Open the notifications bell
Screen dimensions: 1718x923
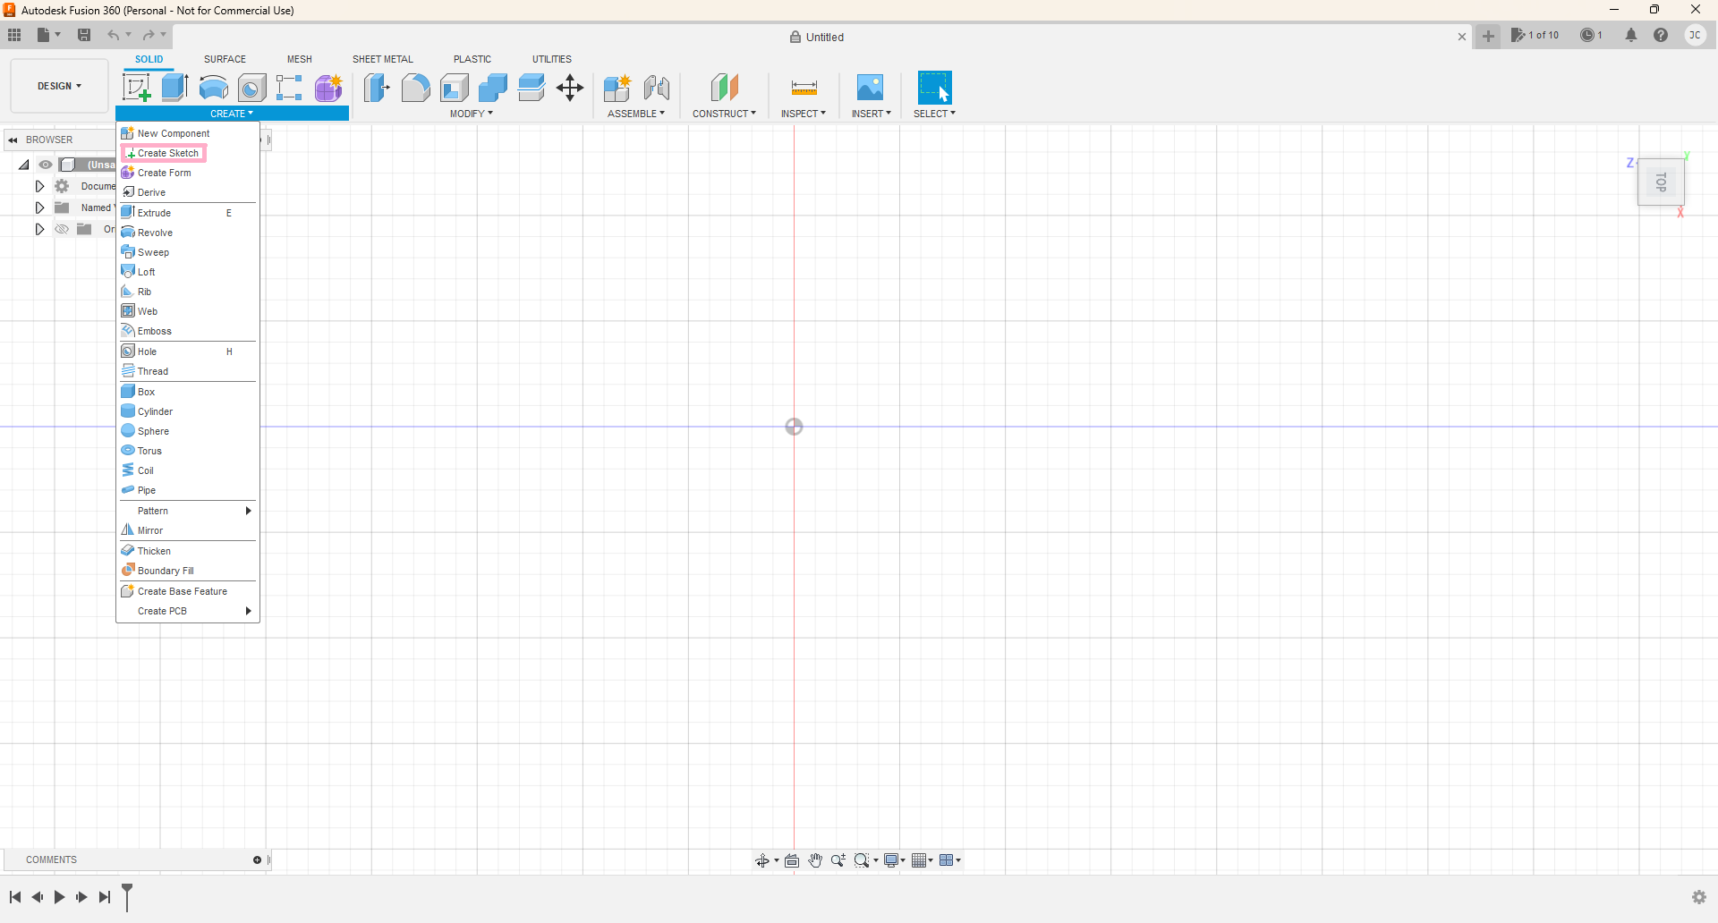point(1631,35)
